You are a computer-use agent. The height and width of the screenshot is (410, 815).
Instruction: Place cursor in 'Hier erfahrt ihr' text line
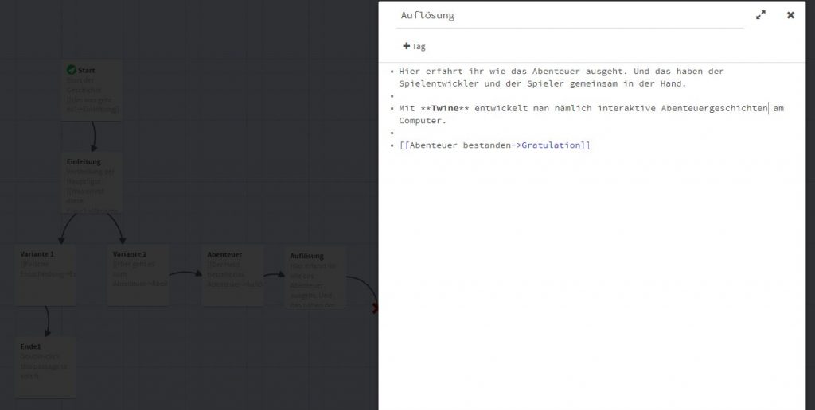(x=561, y=71)
